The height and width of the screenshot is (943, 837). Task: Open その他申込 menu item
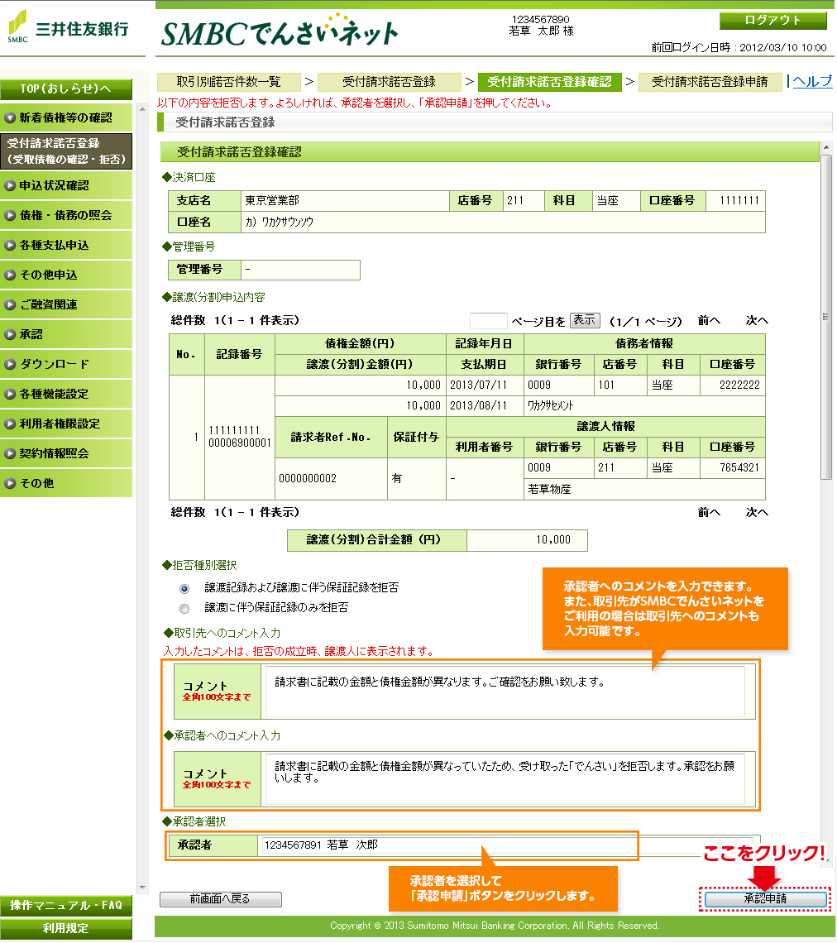66,275
